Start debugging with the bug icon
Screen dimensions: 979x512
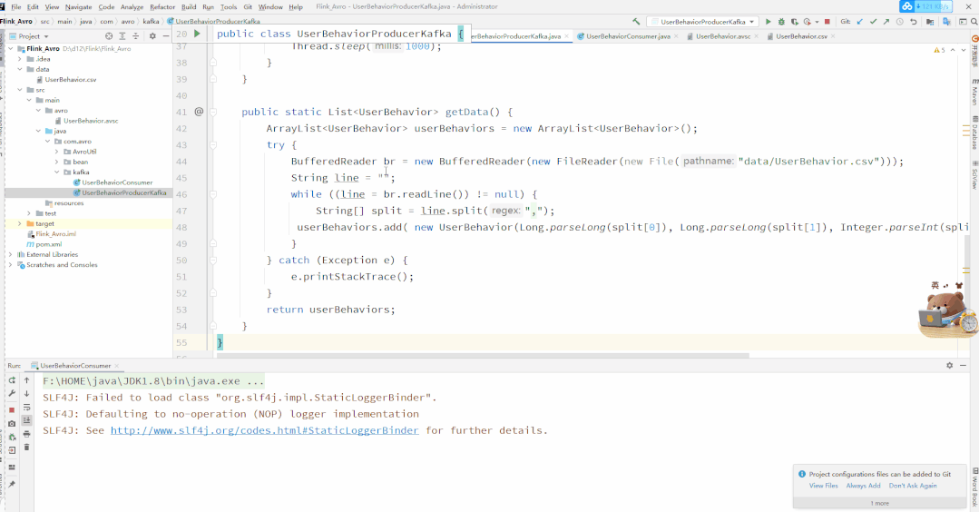point(781,21)
